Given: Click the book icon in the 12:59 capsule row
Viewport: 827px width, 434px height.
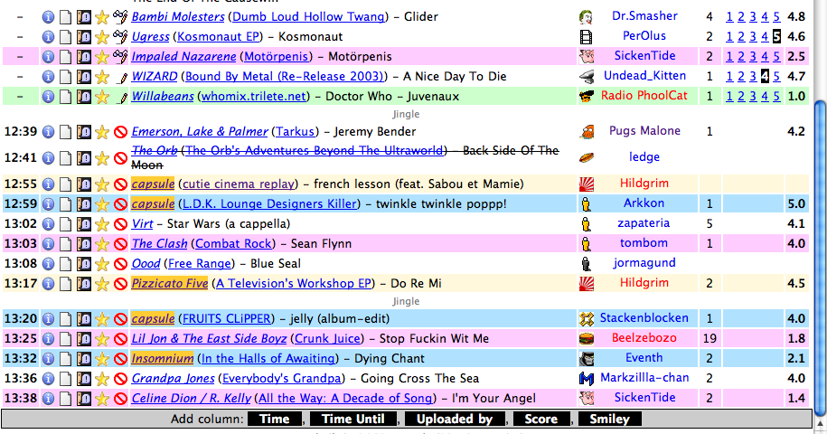Looking at the screenshot, I should pyautogui.click(x=83, y=204).
